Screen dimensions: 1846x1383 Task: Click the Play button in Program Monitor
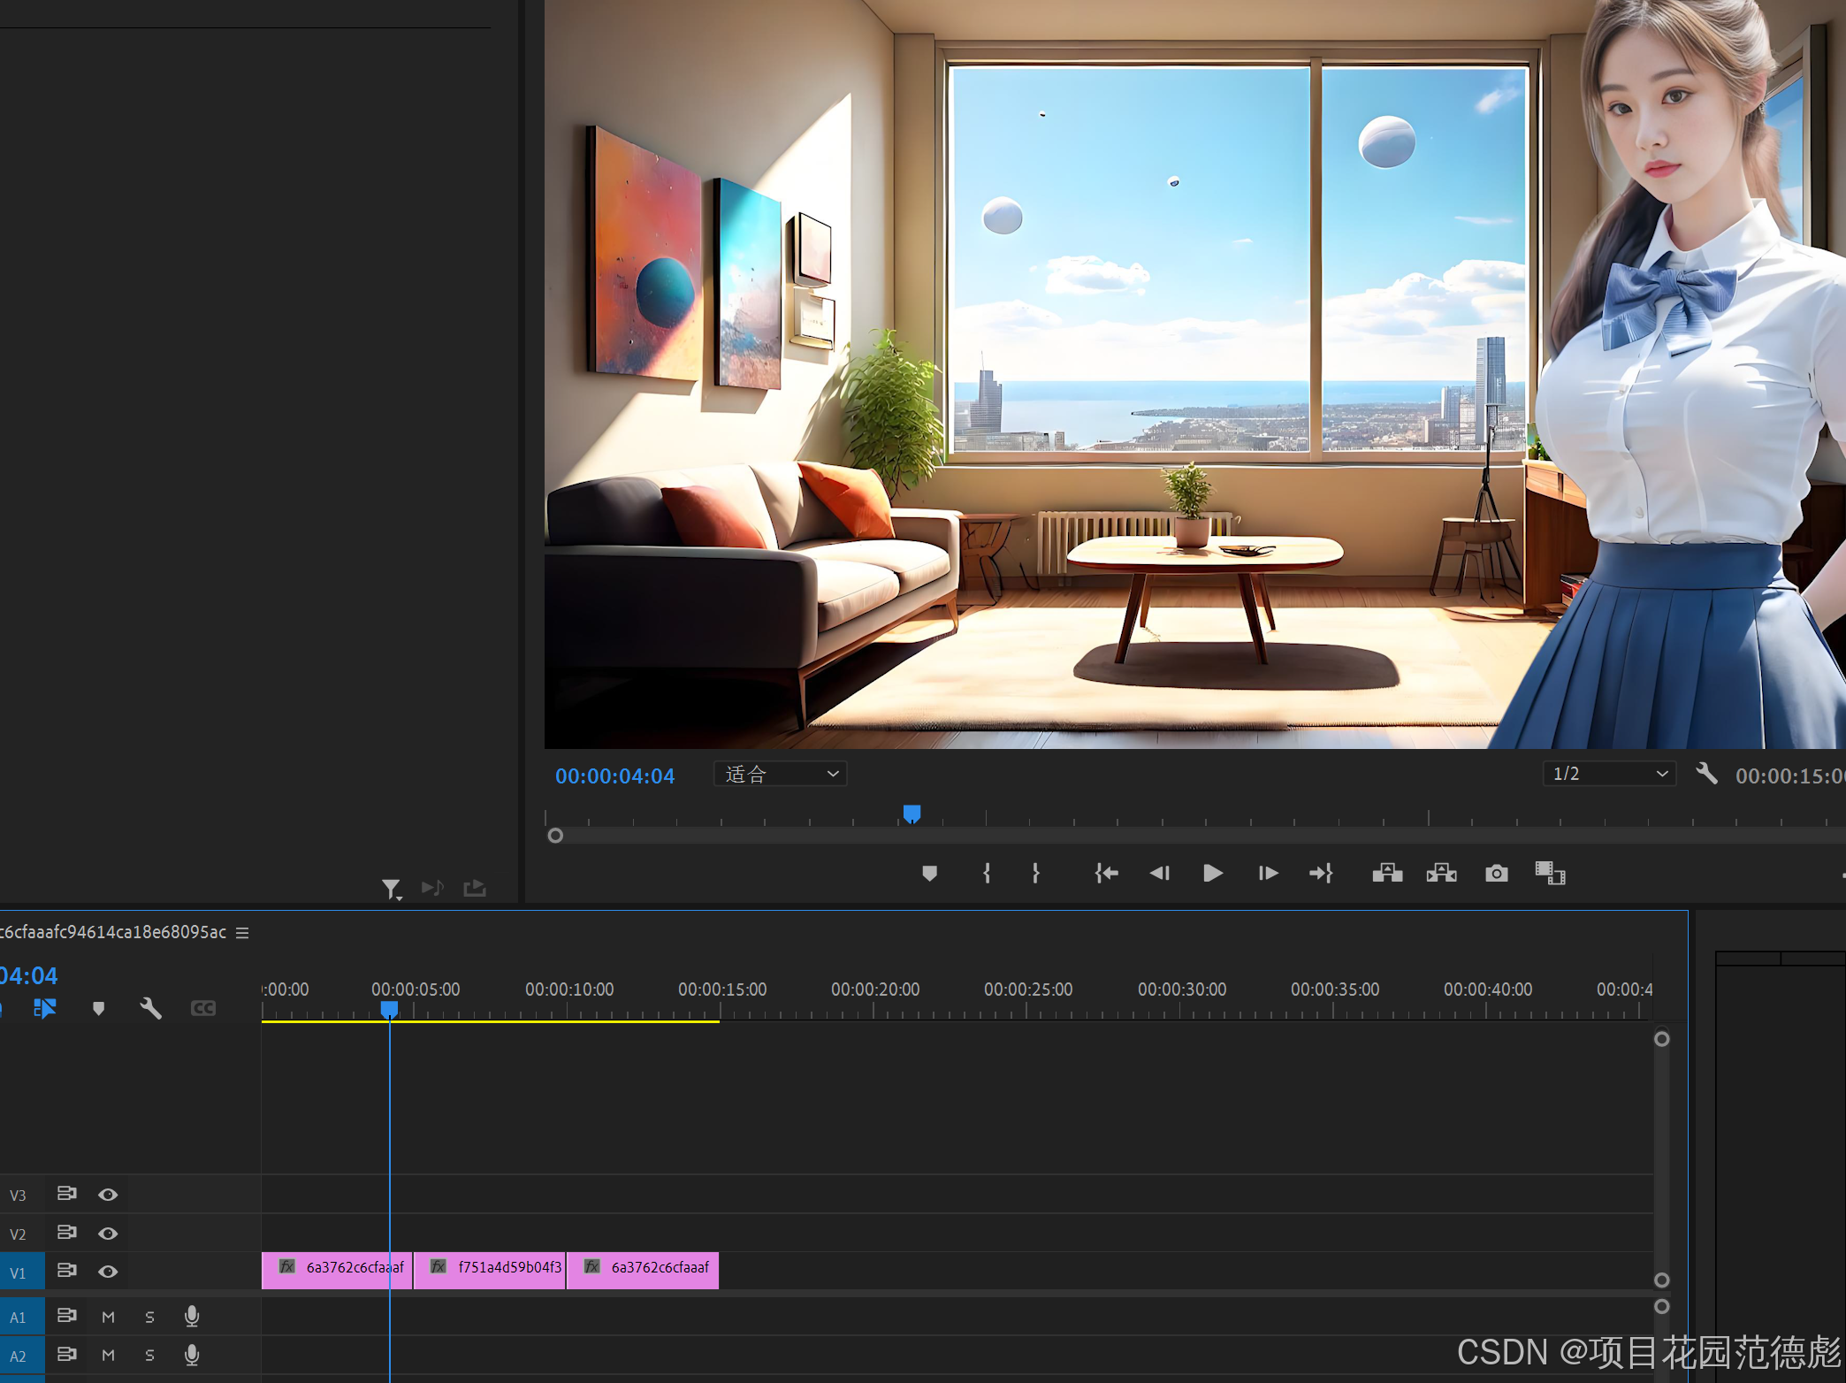pyautogui.click(x=1213, y=874)
